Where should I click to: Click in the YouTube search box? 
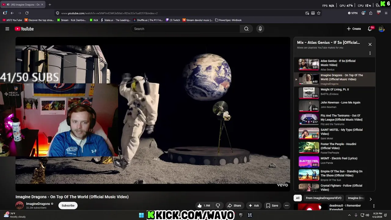point(186,29)
